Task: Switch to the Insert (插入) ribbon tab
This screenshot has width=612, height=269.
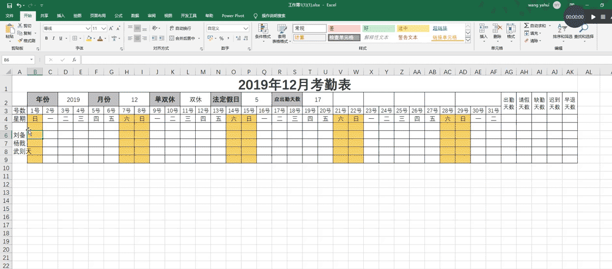Action: pos(61,16)
